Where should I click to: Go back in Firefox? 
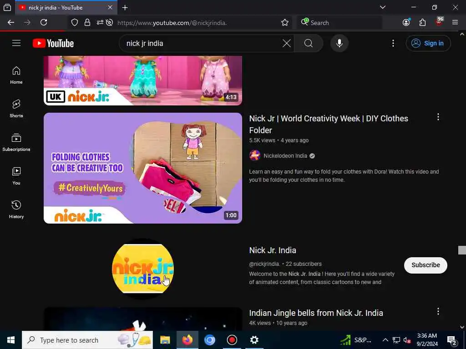(11, 23)
